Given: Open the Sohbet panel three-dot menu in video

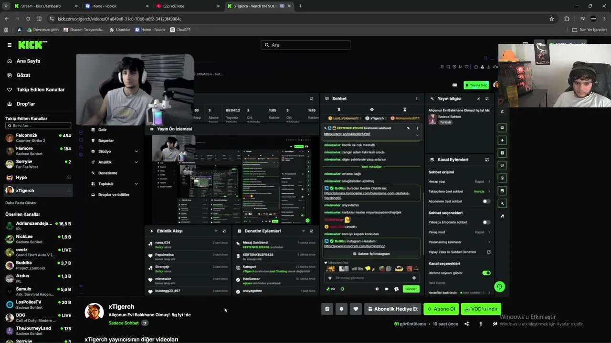Looking at the screenshot, I should coord(417,99).
